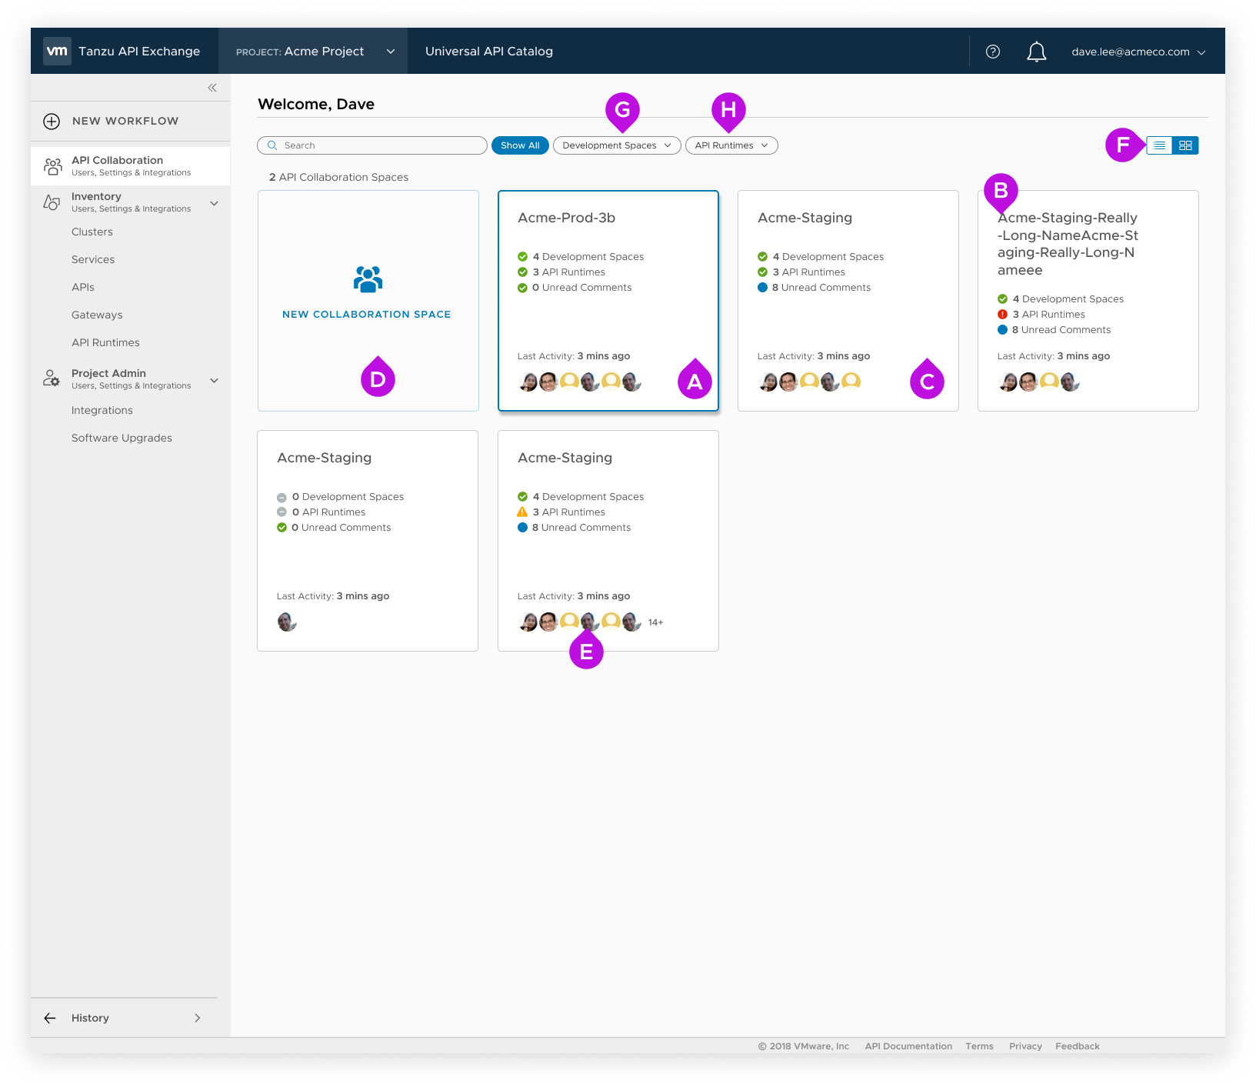This screenshot has height=1087, width=1256.
Task: Open API Documentation footer link
Action: [x=908, y=1046]
